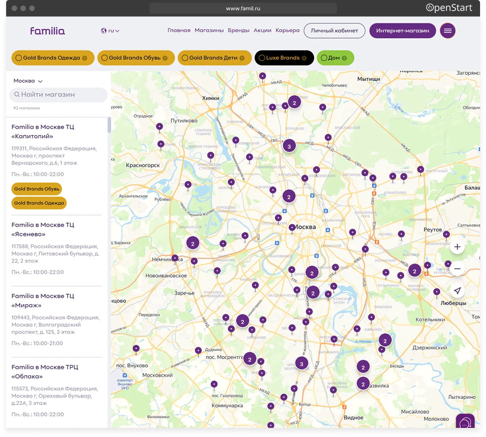
Task: Open Бренды menu item
Action: click(x=239, y=30)
